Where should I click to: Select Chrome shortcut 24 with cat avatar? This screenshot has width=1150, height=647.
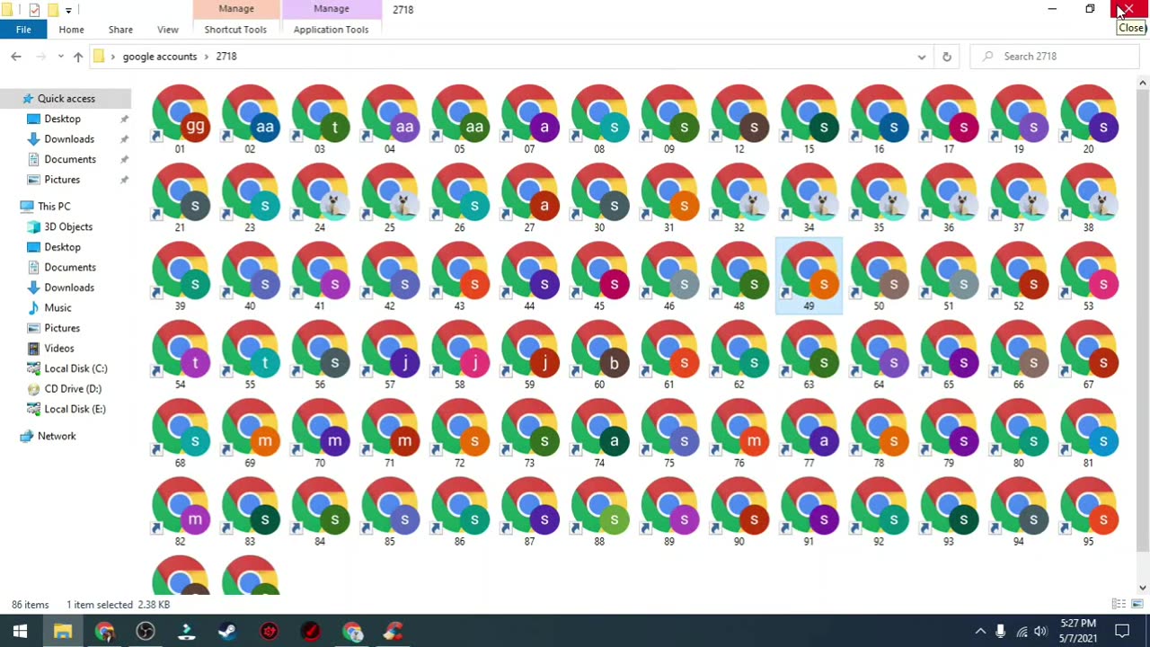point(321,198)
